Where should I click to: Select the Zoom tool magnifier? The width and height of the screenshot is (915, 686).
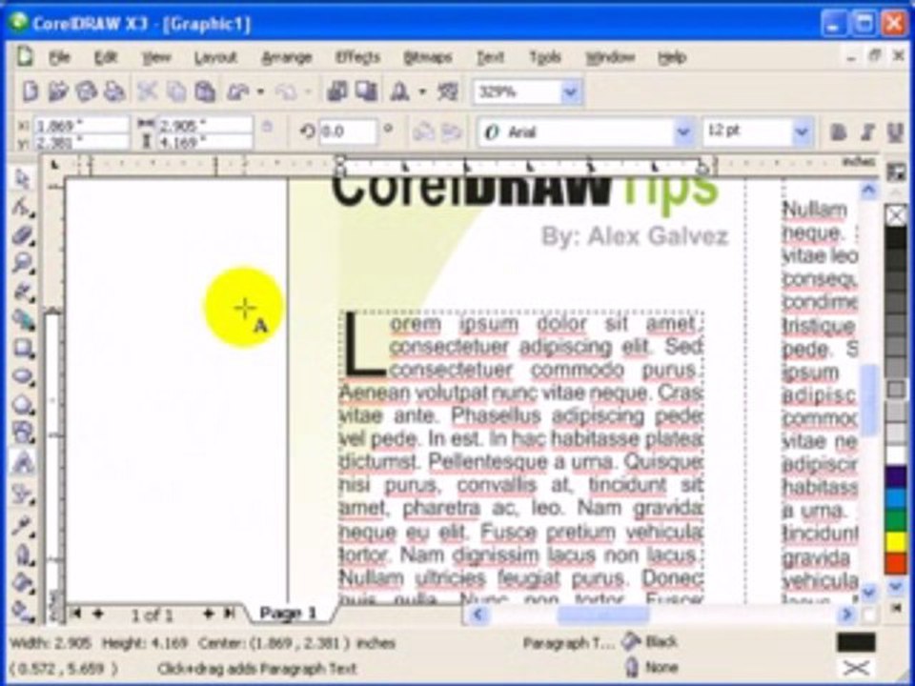(x=22, y=263)
